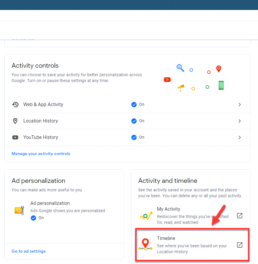Click 'You can make ads more useful' text
Image resolution: width=258 pixels, height=264 pixels.
click(x=47, y=190)
